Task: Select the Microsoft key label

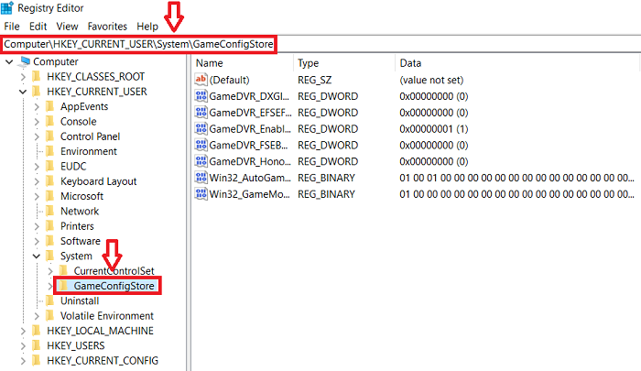Action: pos(81,196)
